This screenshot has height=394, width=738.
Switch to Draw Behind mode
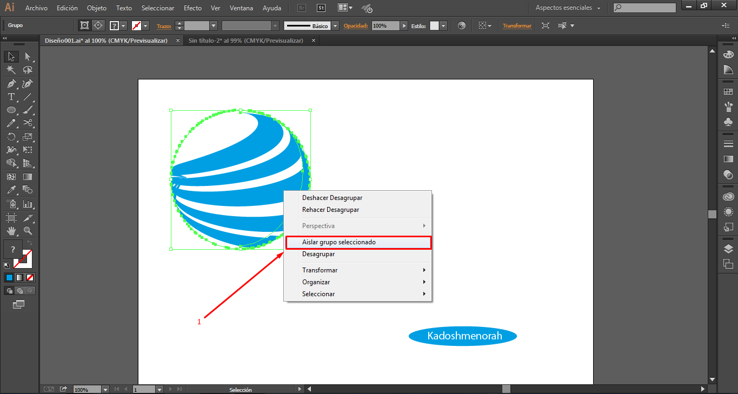coord(20,291)
